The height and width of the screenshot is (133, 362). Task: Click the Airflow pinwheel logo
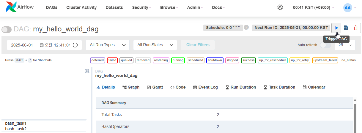[x=12, y=7]
